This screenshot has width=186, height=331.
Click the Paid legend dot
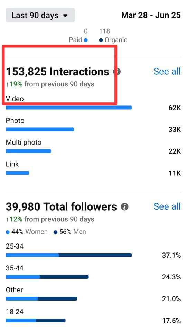coord(86,40)
